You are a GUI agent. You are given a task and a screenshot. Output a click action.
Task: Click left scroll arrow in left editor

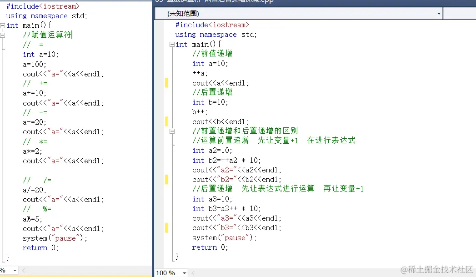pyautogui.click(x=23, y=270)
